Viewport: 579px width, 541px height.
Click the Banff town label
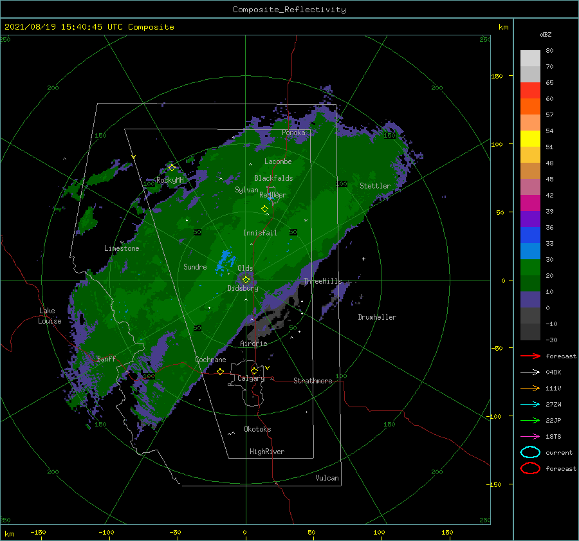click(106, 358)
